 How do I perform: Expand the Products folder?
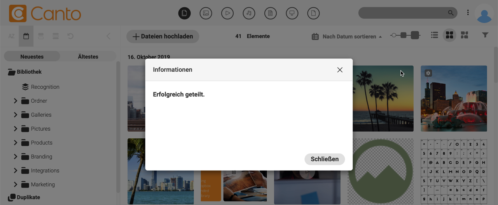pyautogui.click(x=16, y=143)
